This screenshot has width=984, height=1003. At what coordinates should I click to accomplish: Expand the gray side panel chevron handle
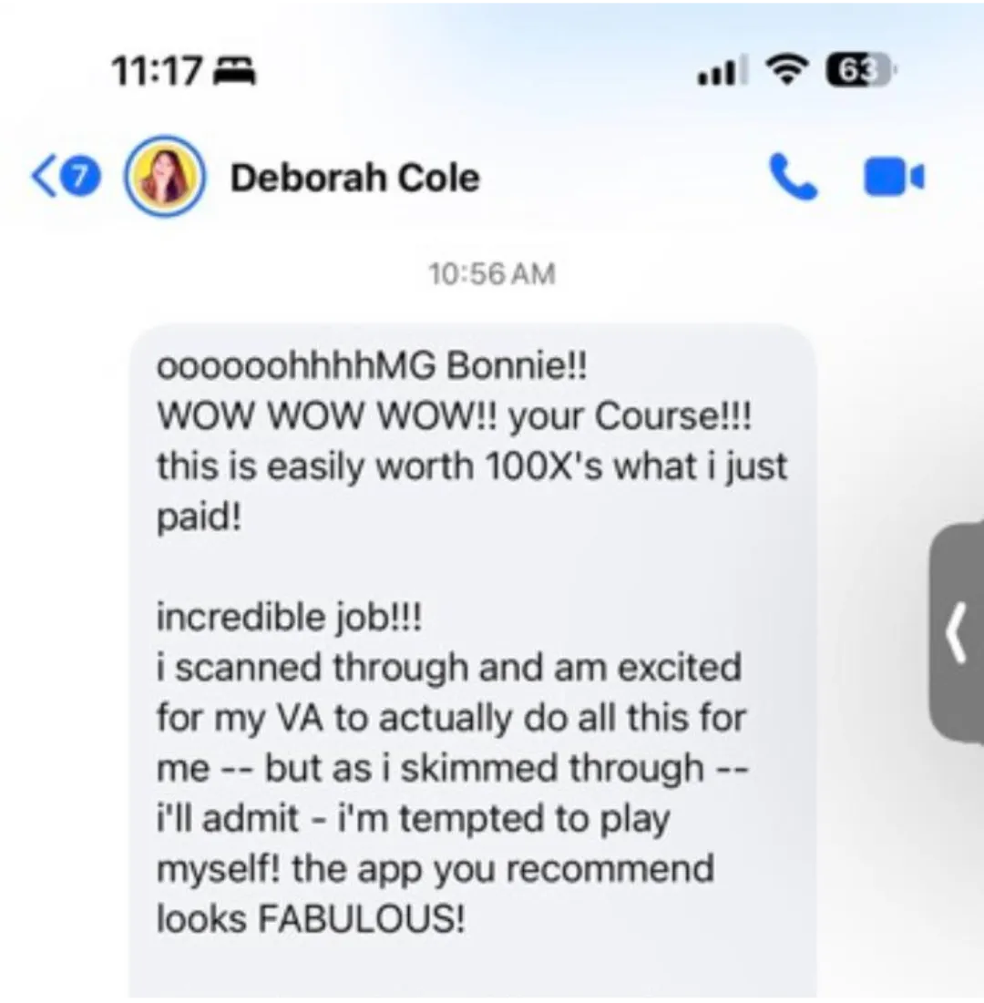click(x=956, y=633)
